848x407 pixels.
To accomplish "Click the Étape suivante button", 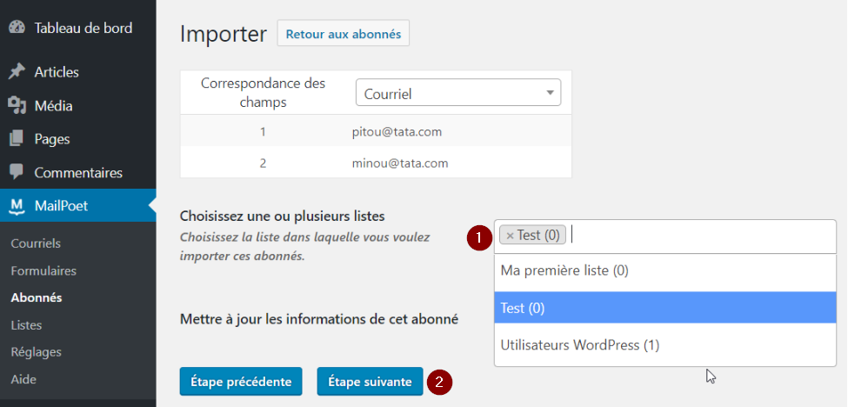I will click(370, 381).
